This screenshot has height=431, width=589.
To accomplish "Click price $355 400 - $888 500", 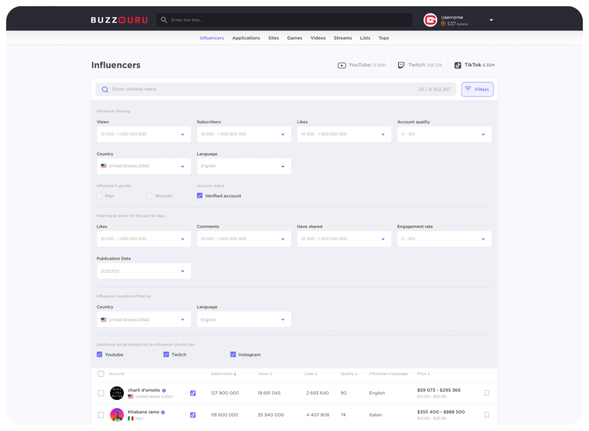I will 441,412.
